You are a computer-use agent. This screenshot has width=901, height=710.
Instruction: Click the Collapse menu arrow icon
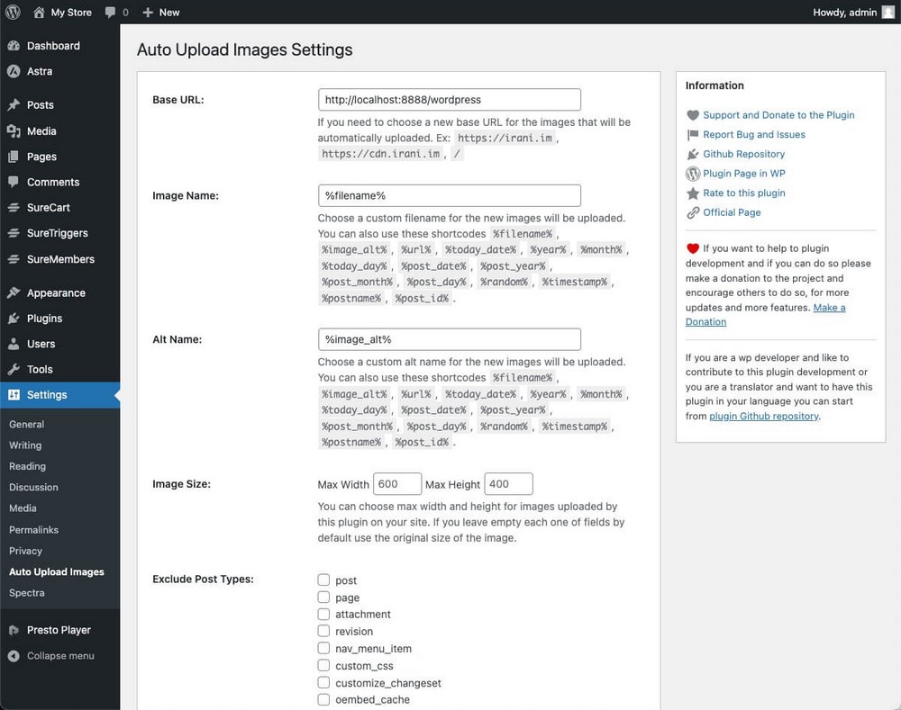pos(14,656)
